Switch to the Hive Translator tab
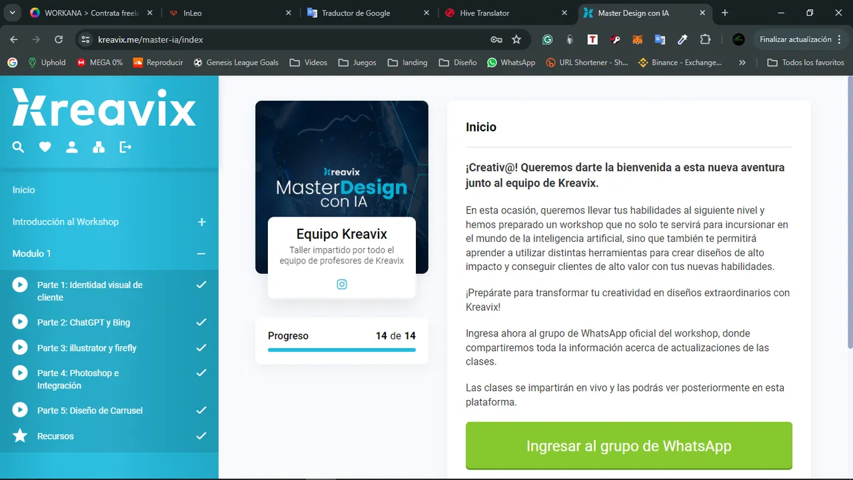This screenshot has height=480, width=853. pos(506,13)
